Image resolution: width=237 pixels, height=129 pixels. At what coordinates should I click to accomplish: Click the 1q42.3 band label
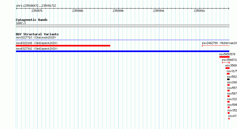coord(21,23)
